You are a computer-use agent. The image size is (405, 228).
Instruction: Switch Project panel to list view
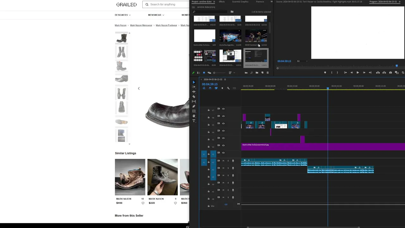[199, 73]
